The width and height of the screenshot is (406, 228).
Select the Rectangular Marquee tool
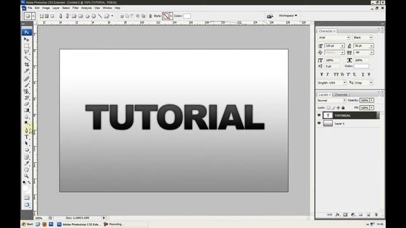[27, 46]
